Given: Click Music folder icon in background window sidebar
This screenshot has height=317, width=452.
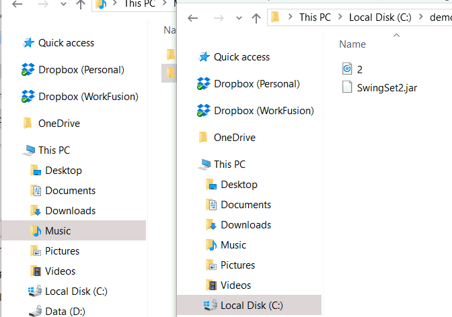Looking at the screenshot, I should click(x=36, y=230).
